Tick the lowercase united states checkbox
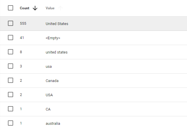This screenshot has height=130, width=187. (x=11, y=52)
